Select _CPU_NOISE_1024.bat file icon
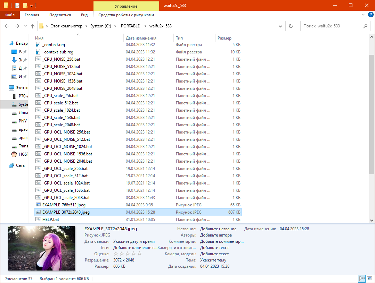This screenshot has width=375, height=283. tap(38, 74)
